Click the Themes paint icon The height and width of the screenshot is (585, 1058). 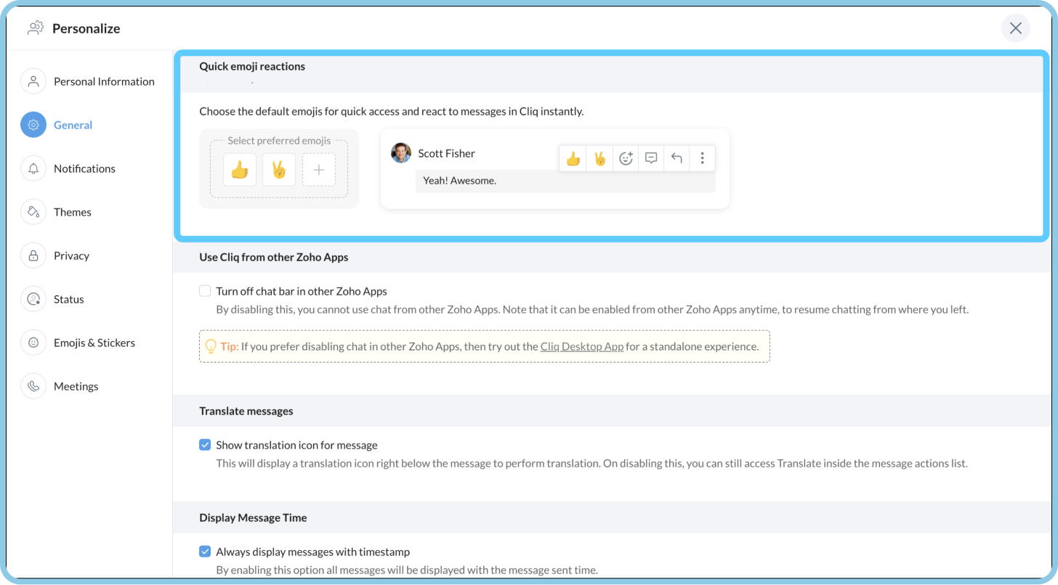[33, 211]
